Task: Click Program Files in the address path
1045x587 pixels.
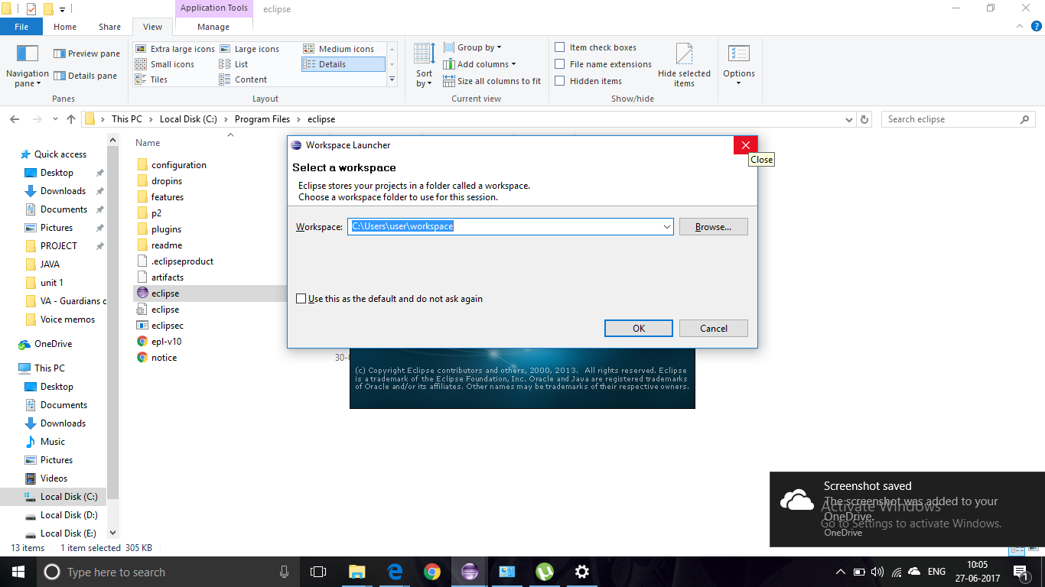Action: coord(262,119)
